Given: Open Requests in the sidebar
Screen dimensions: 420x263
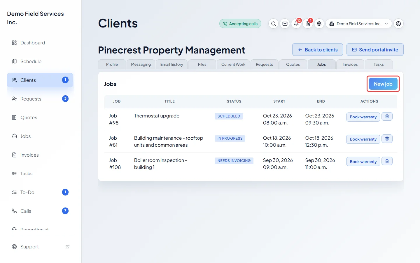Looking at the screenshot, I should click(x=40, y=99).
